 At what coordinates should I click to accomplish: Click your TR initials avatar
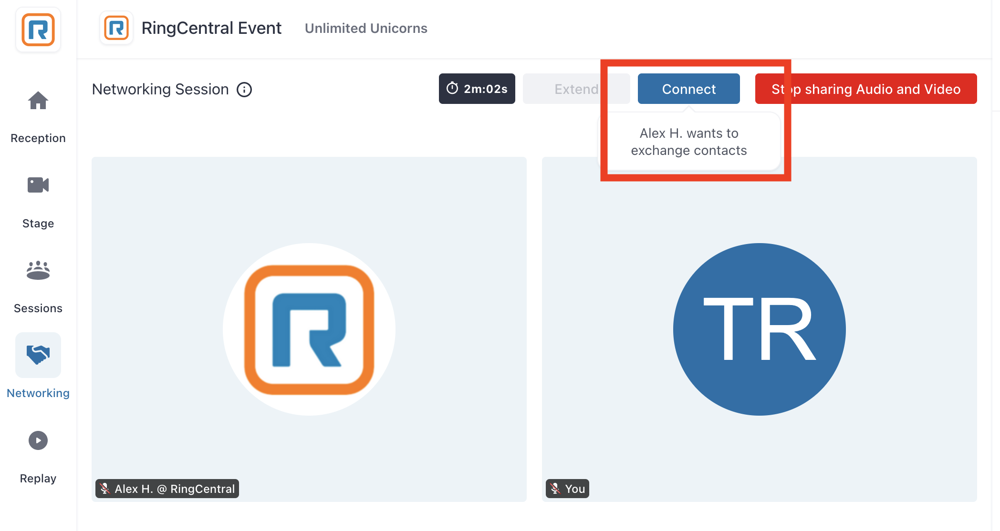point(760,329)
